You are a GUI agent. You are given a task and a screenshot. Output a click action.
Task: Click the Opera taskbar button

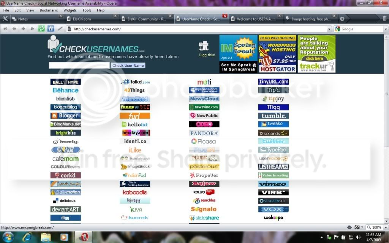pyautogui.click(x=84, y=237)
